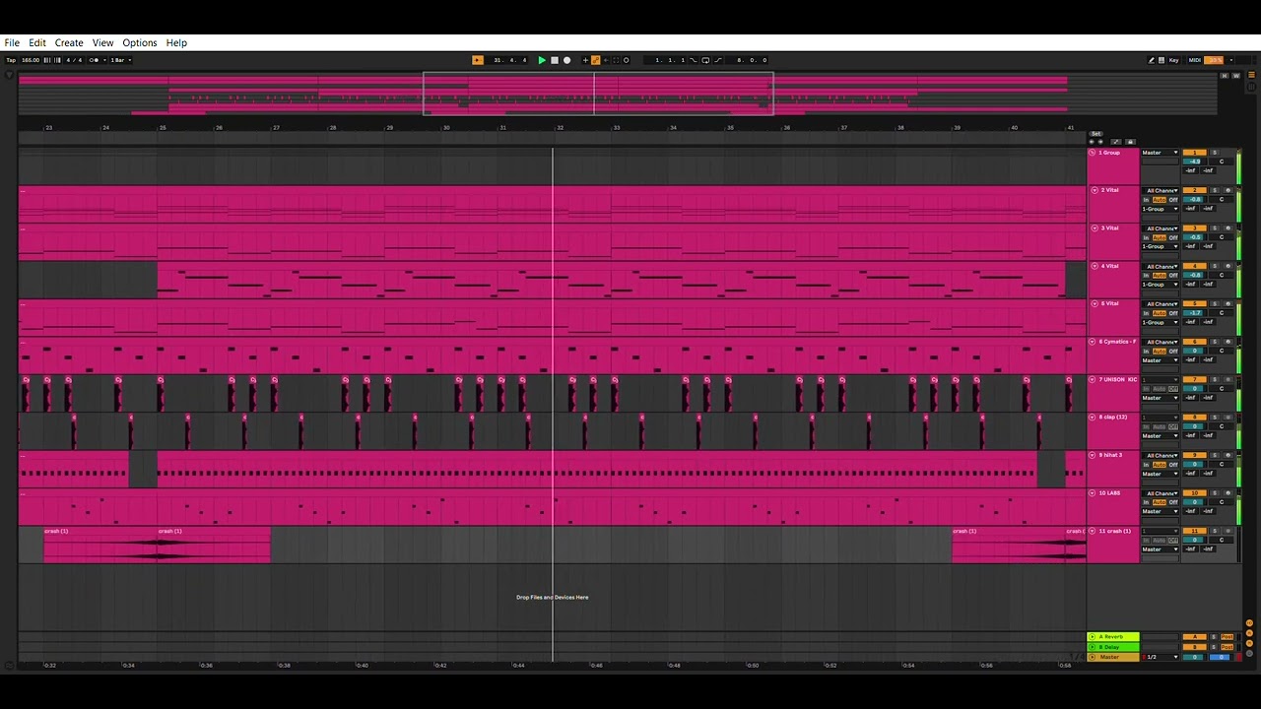Click the MIDI map mode button
This screenshot has width=1261, height=709.
pyautogui.click(x=1195, y=60)
